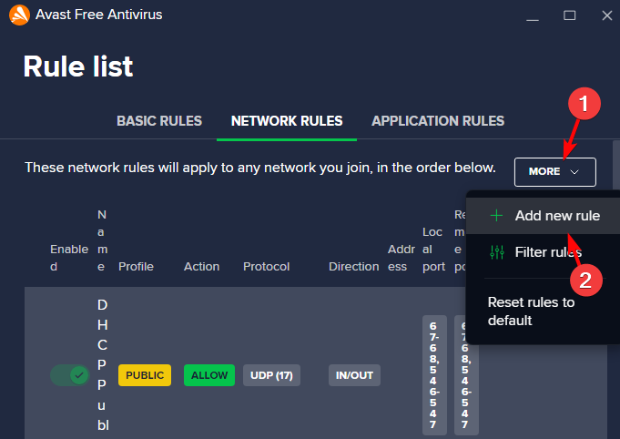
Task: Open the APPLICATION RULES tab
Action: tap(438, 121)
